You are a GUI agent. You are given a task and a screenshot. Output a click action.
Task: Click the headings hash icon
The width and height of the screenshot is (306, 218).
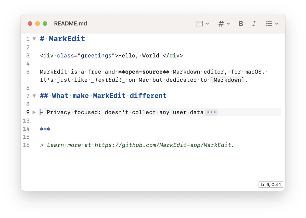coord(221,23)
